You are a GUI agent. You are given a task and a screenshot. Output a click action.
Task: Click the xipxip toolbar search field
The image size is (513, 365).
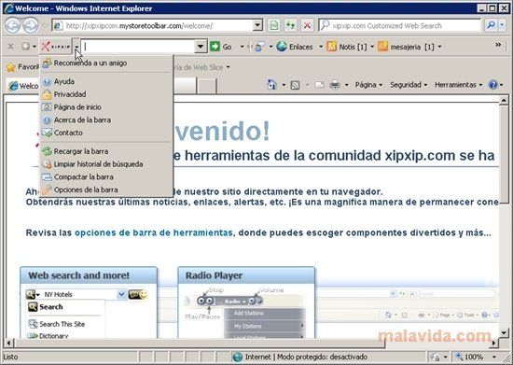(138, 47)
